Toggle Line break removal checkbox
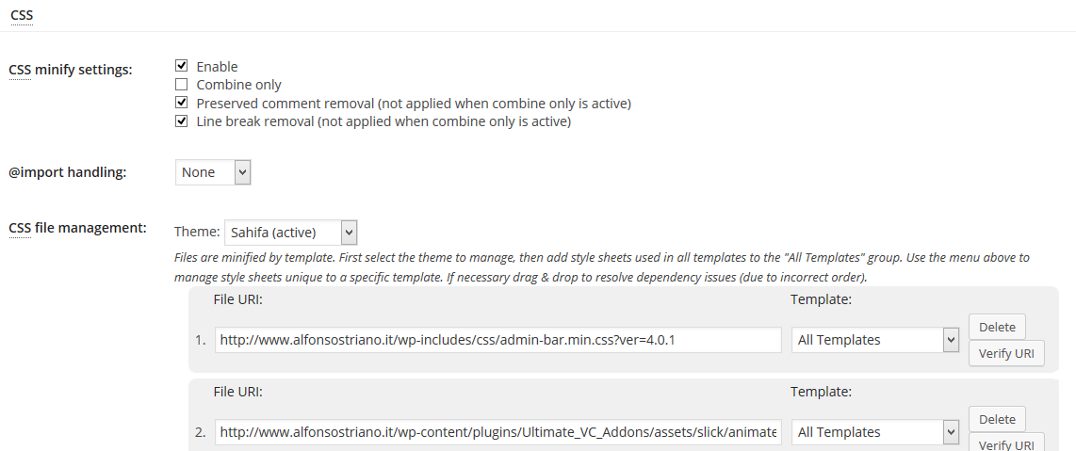1076x451 pixels. (181, 121)
